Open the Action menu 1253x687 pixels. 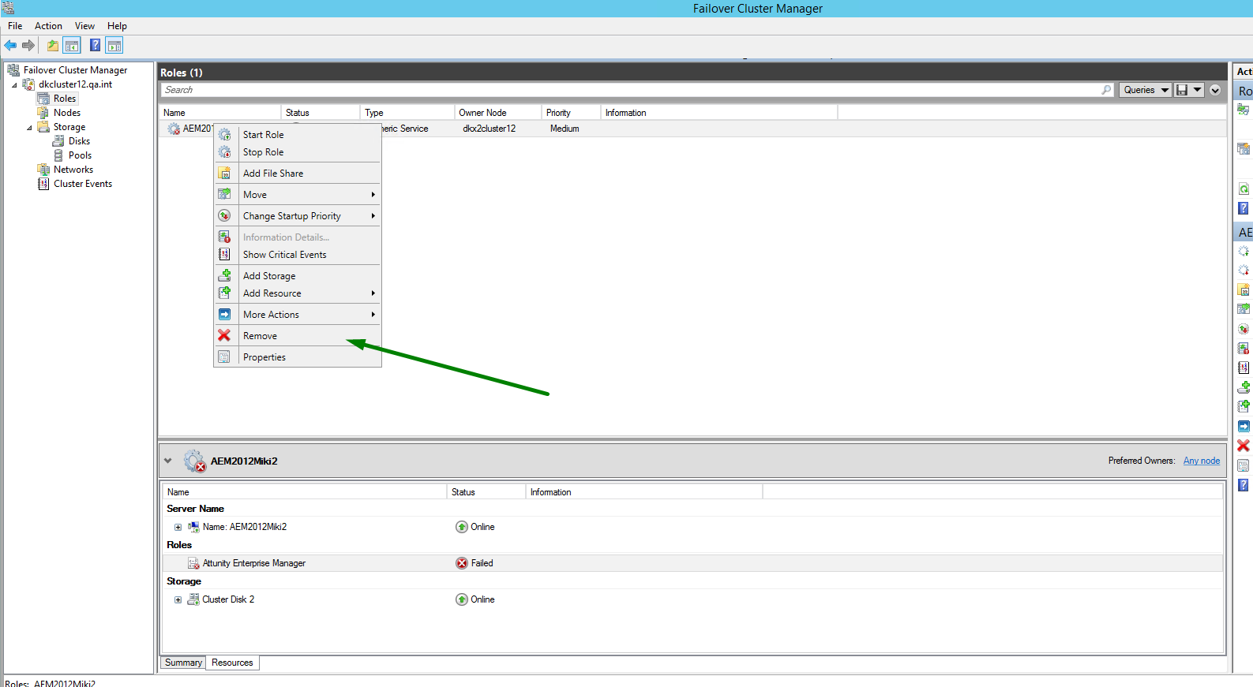(x=48, y=26)
